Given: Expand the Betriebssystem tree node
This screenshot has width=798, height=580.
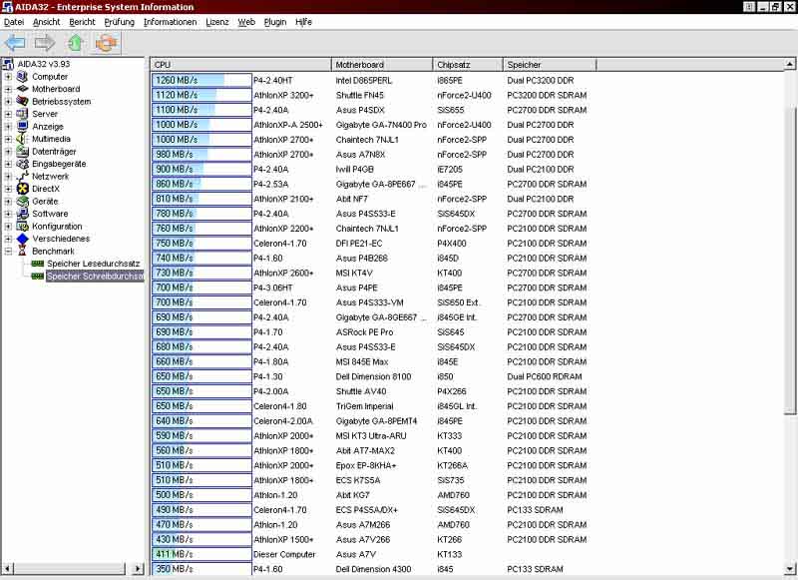Looking at the screenshot, I should pos(8,101).
